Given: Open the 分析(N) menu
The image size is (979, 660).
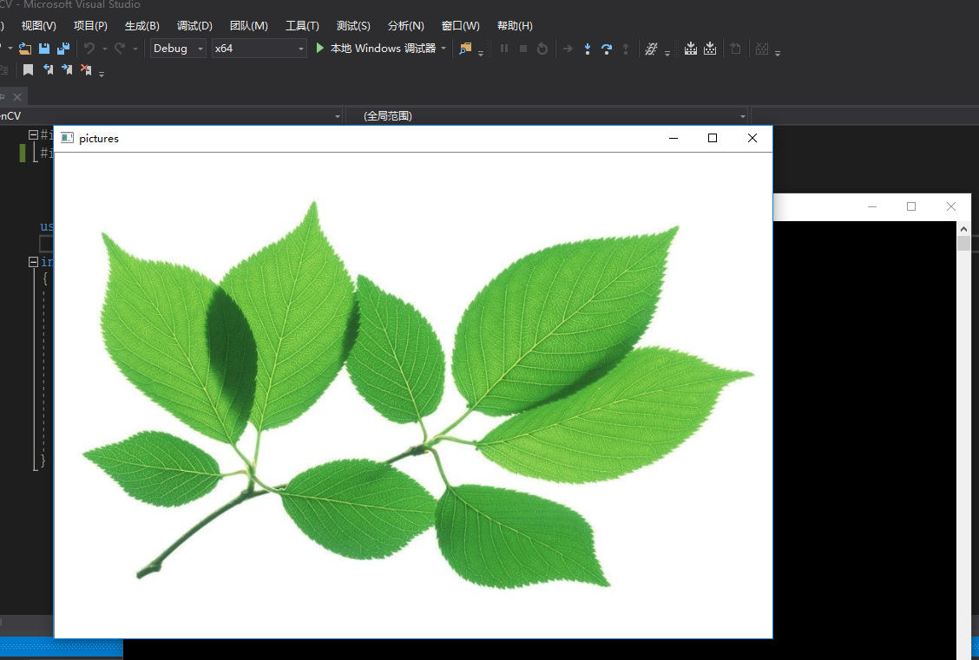Looking at the screenshot, I should point(406,25).
